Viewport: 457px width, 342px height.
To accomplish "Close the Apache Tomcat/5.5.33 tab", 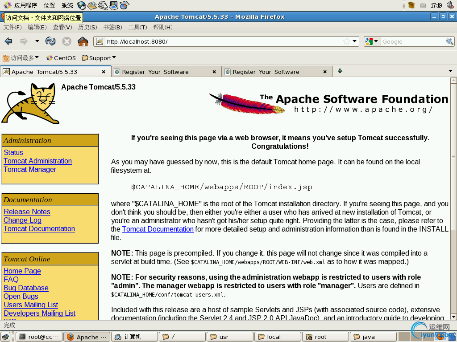I will [104, 72].
